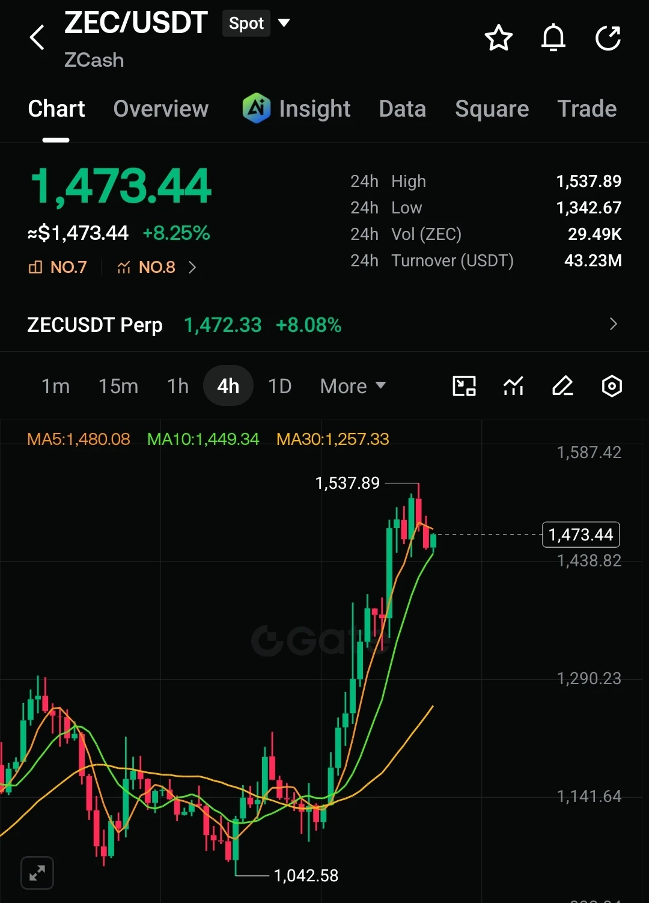Select the 1D timeframe

click(279, 386)
